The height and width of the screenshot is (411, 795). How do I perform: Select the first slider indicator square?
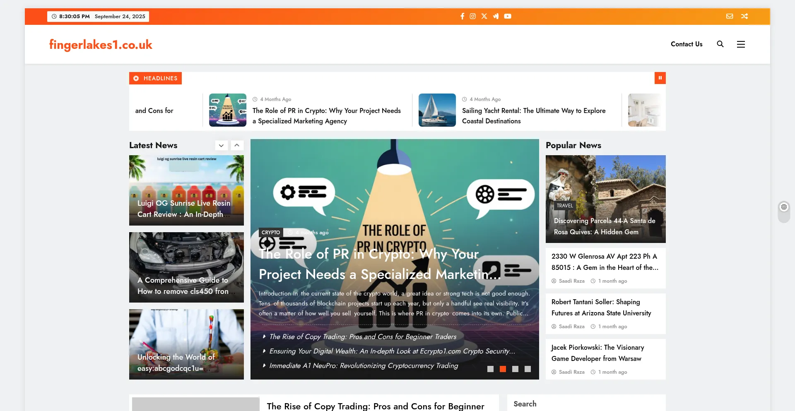[490, 369]
